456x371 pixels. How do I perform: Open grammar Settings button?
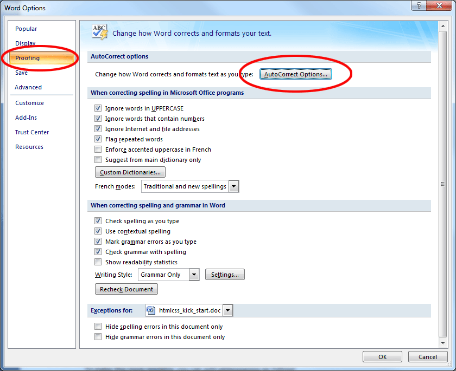click(225, 275)
